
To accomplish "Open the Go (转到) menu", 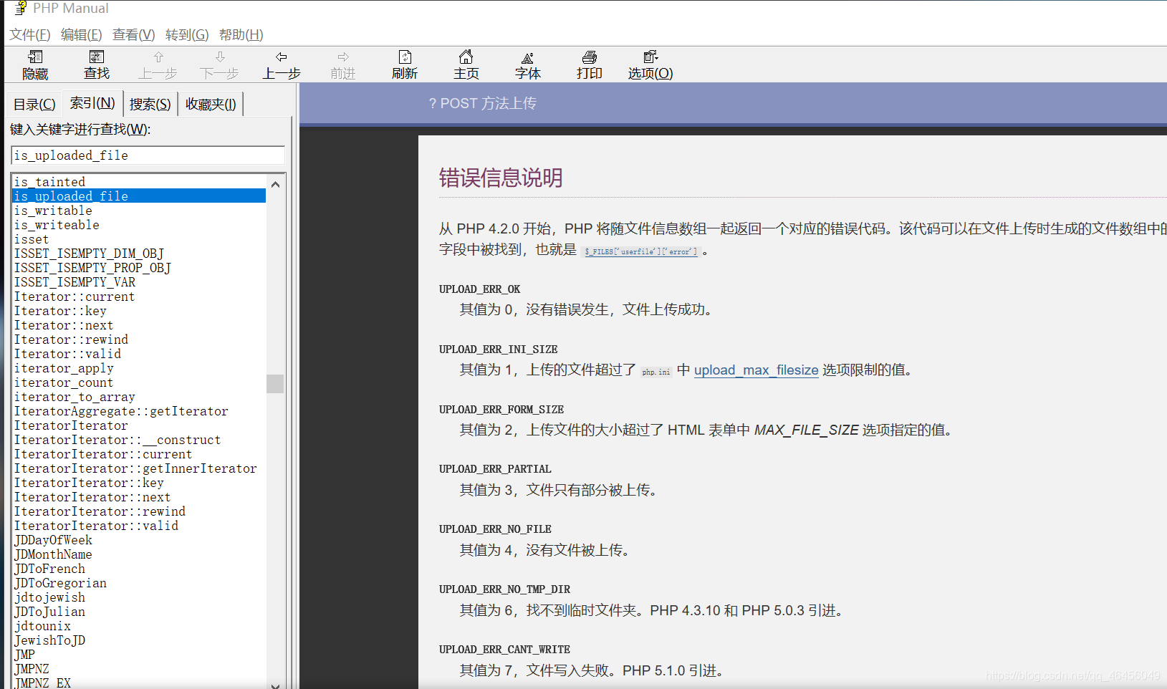I will click(187, 34).
